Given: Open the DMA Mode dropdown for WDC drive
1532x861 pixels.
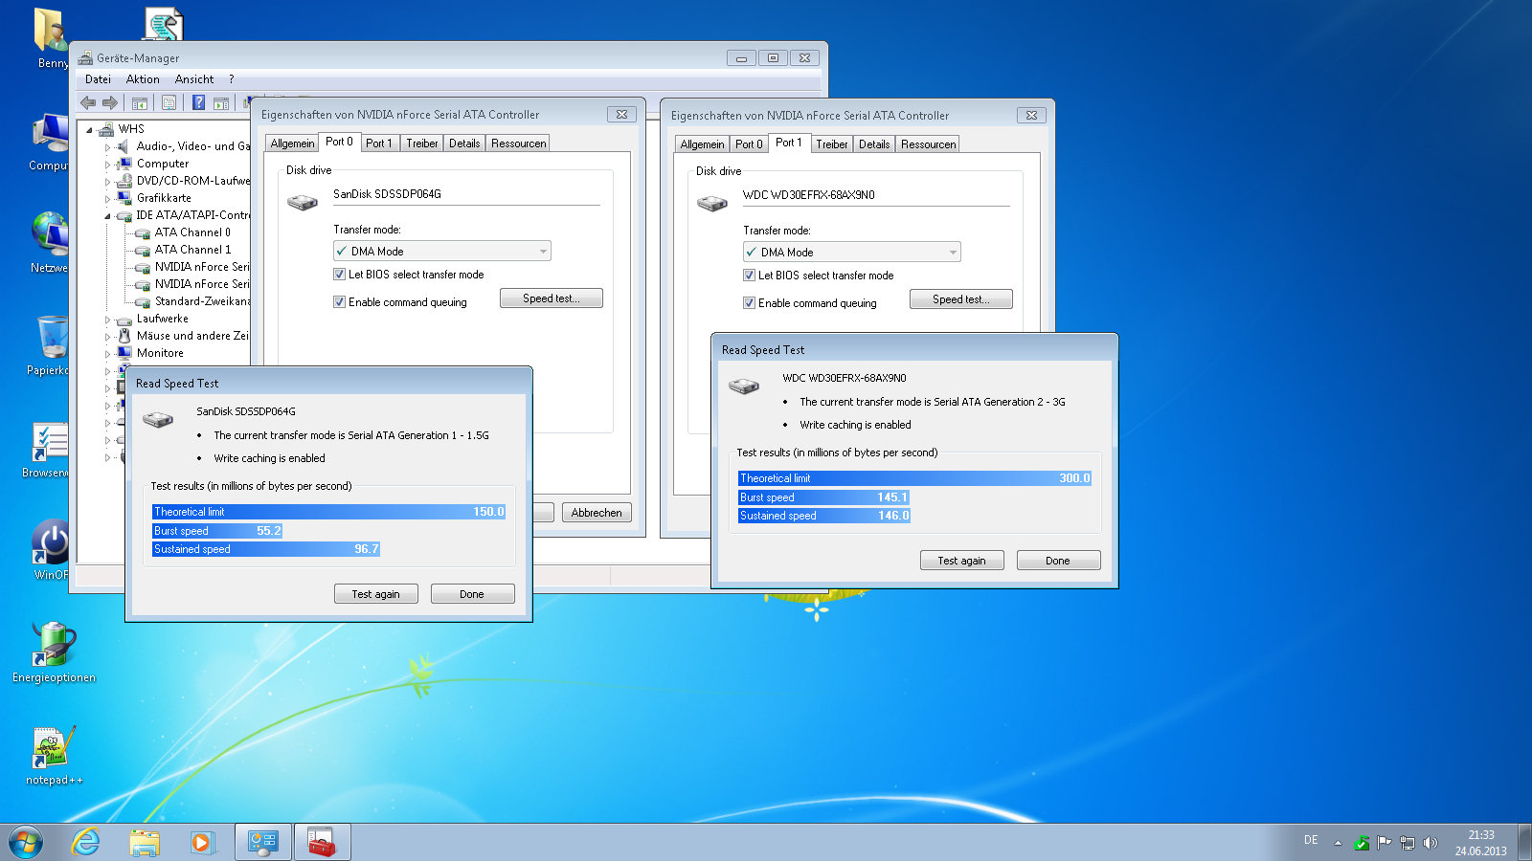Looking at the screenshot, I should (851, 253).
